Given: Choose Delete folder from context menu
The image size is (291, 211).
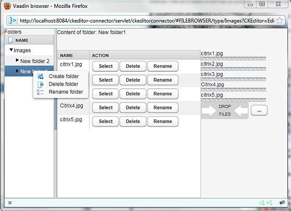Looking at the screenshot, I should click(64, 84).
